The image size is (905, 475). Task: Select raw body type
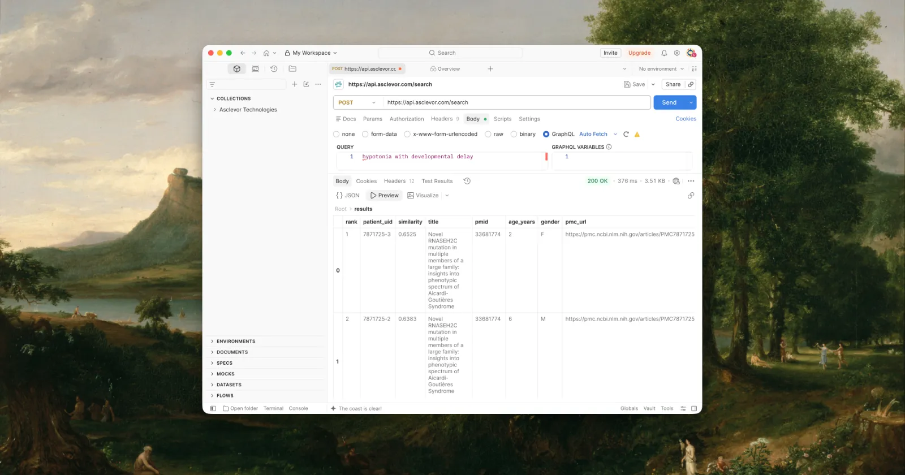(x=488, y=135)
